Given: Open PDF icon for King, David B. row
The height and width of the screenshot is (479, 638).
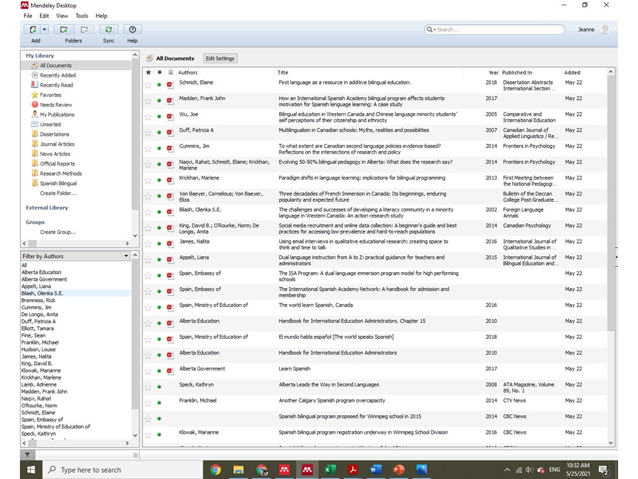Looking at the screenshot, I should [170, 228].
